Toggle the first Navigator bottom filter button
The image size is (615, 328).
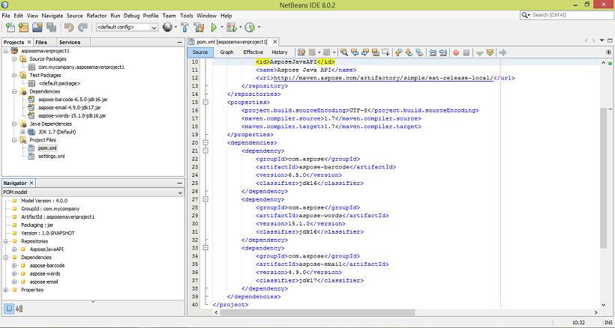click(x=9, y=309)
